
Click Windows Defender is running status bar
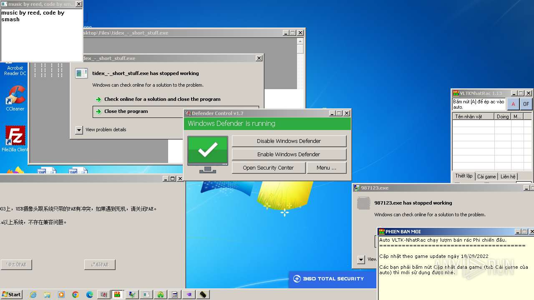click(x=267, y=124)
